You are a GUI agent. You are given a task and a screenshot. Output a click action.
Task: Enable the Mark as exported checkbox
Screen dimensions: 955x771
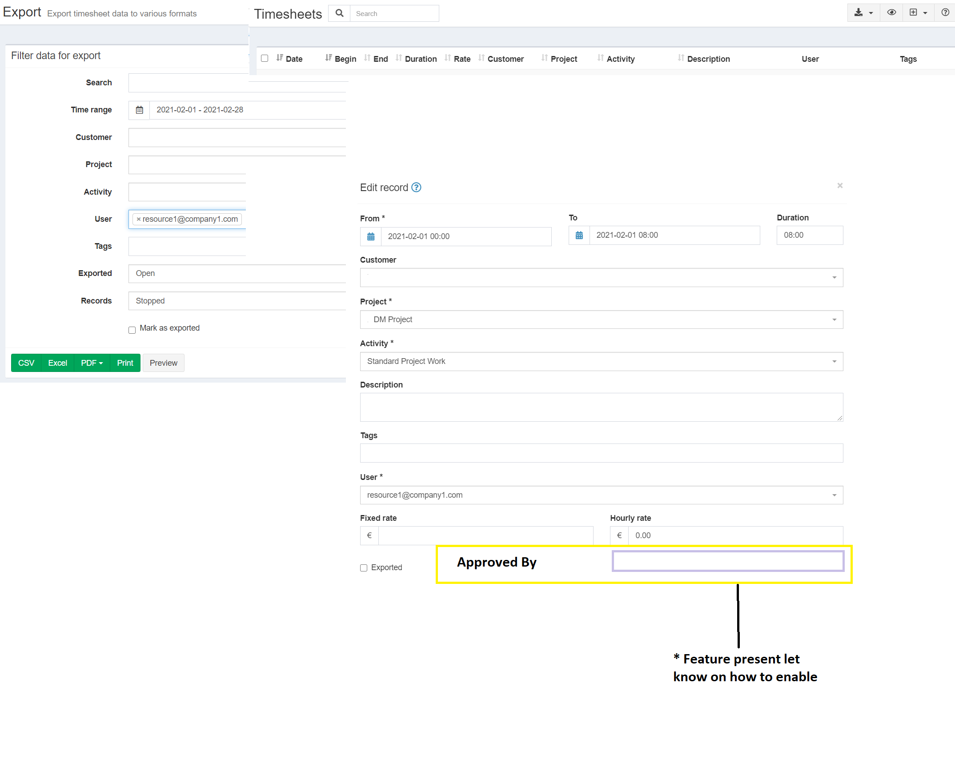click(x=132, y=330)
